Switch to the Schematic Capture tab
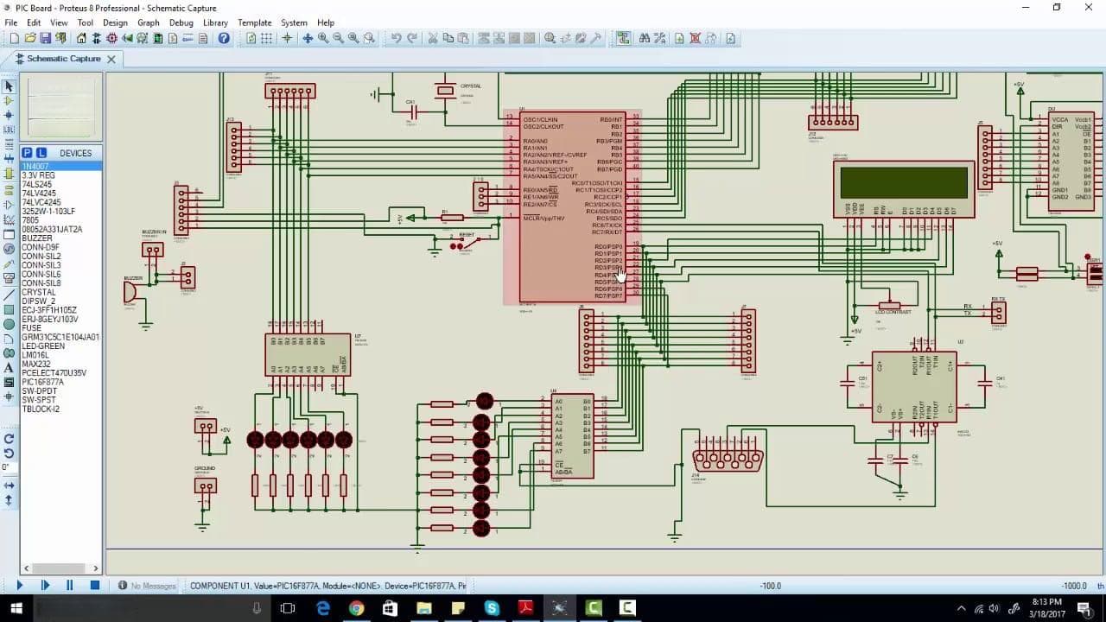The height and width of the screenshot is (622, 1106). coord(62,59)
